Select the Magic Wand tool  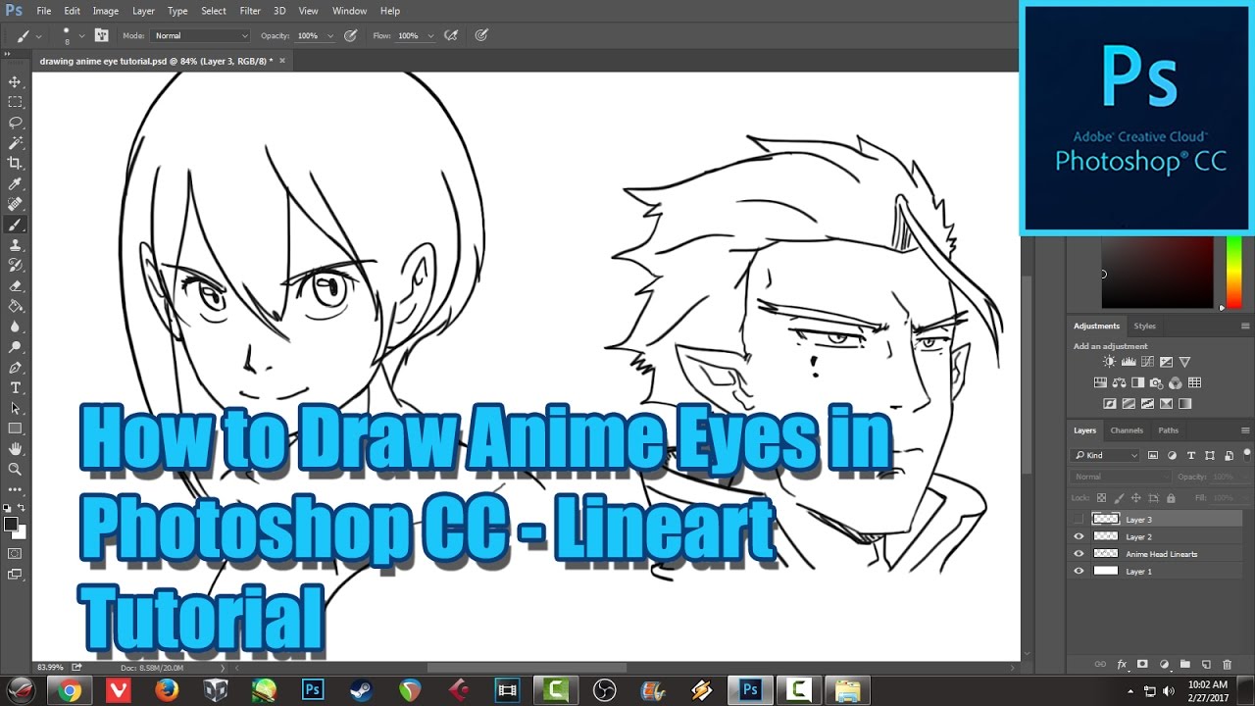[x=15, y=143]
